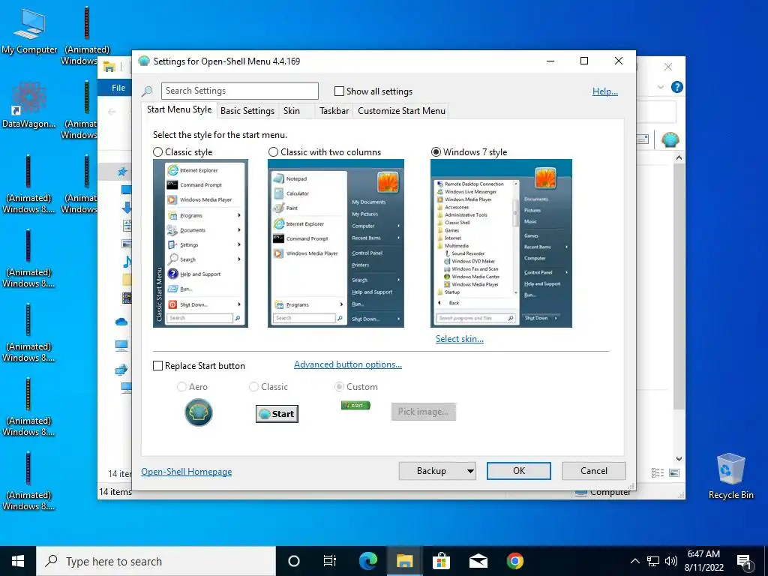768x576 pixels.
Task: Choose the Aero start button radio option
Action: pyautogui.click(x=181, y=387)
